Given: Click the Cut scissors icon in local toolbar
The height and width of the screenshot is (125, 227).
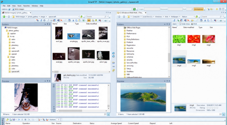Looking at the screenshot, I should [x=205, y=20].
